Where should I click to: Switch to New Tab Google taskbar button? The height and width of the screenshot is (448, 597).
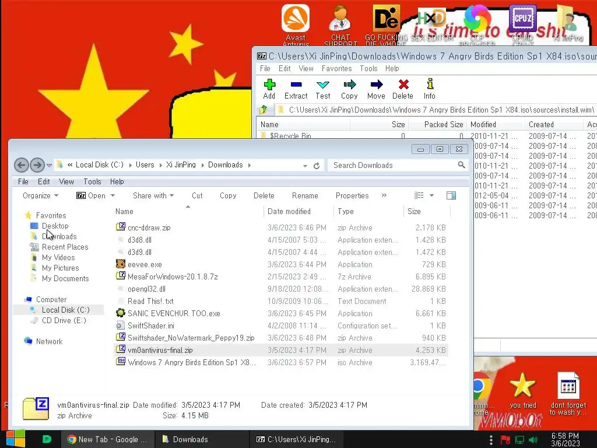pyautogui.click(x=108, y=439)
